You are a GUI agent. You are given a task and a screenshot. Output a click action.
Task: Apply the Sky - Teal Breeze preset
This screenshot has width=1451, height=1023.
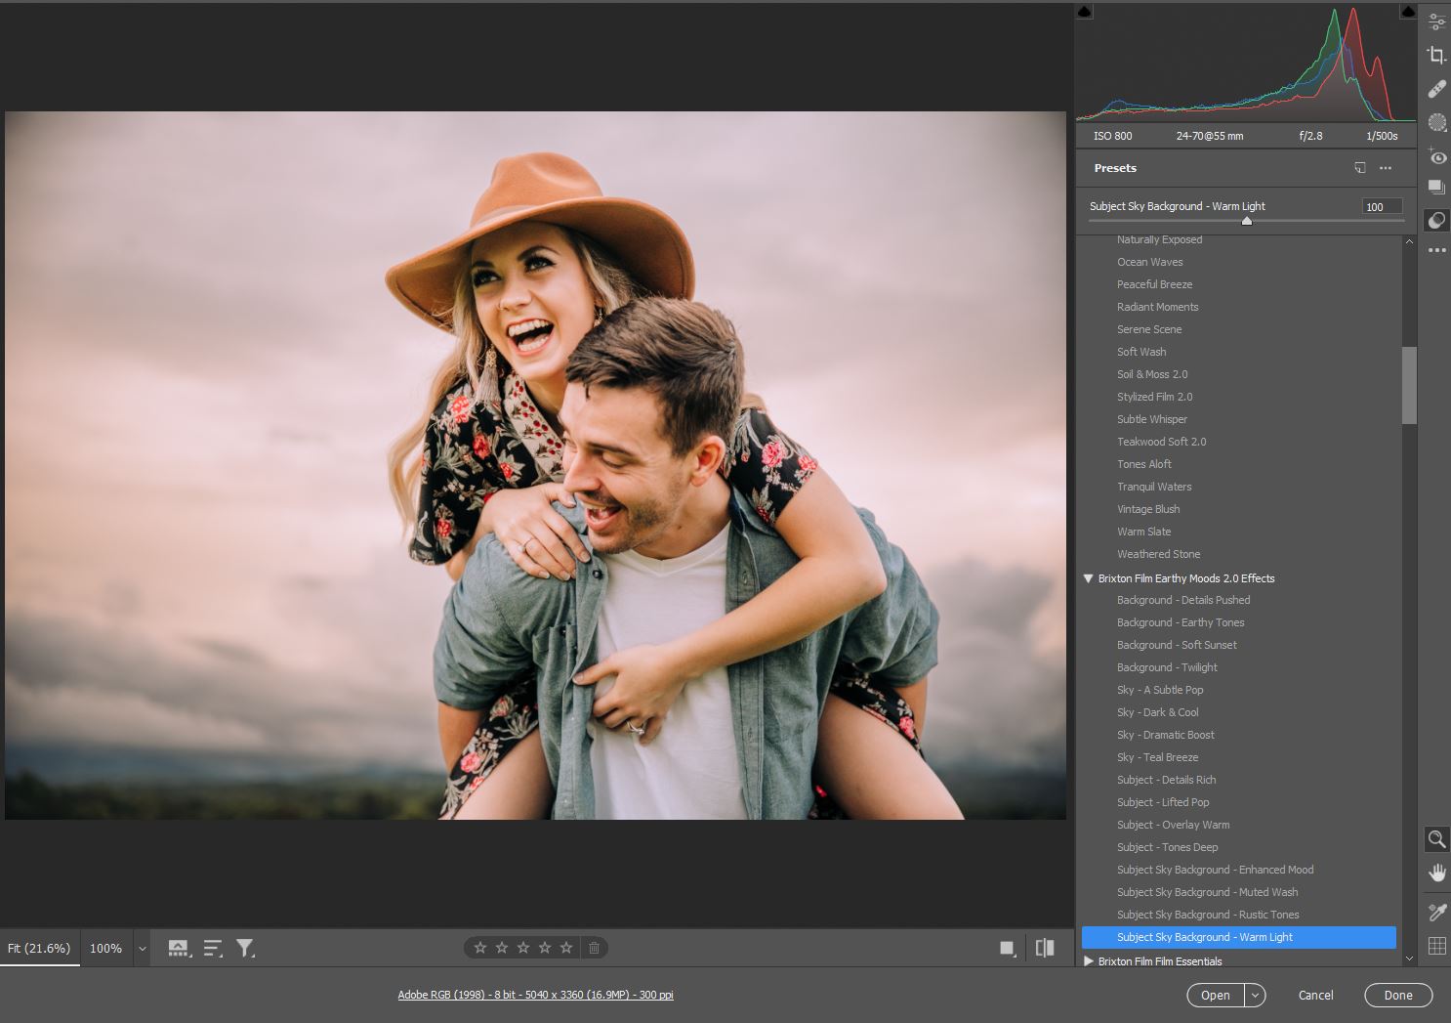tap(1157, 757)
